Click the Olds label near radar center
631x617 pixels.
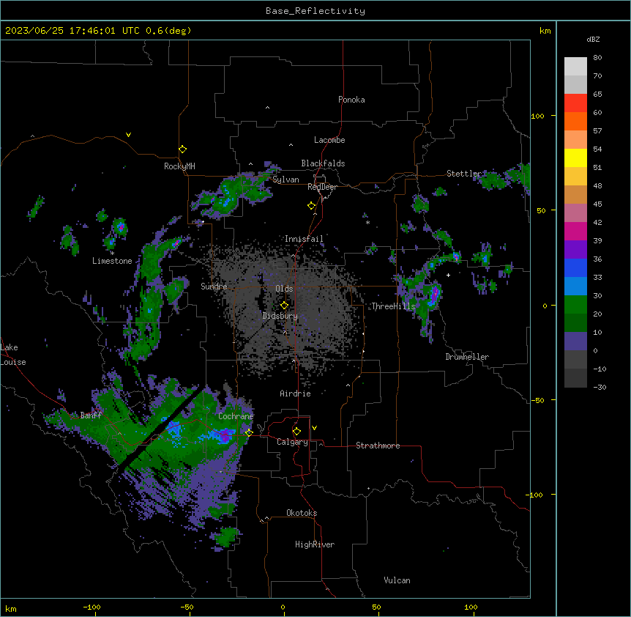click(284, 289)
